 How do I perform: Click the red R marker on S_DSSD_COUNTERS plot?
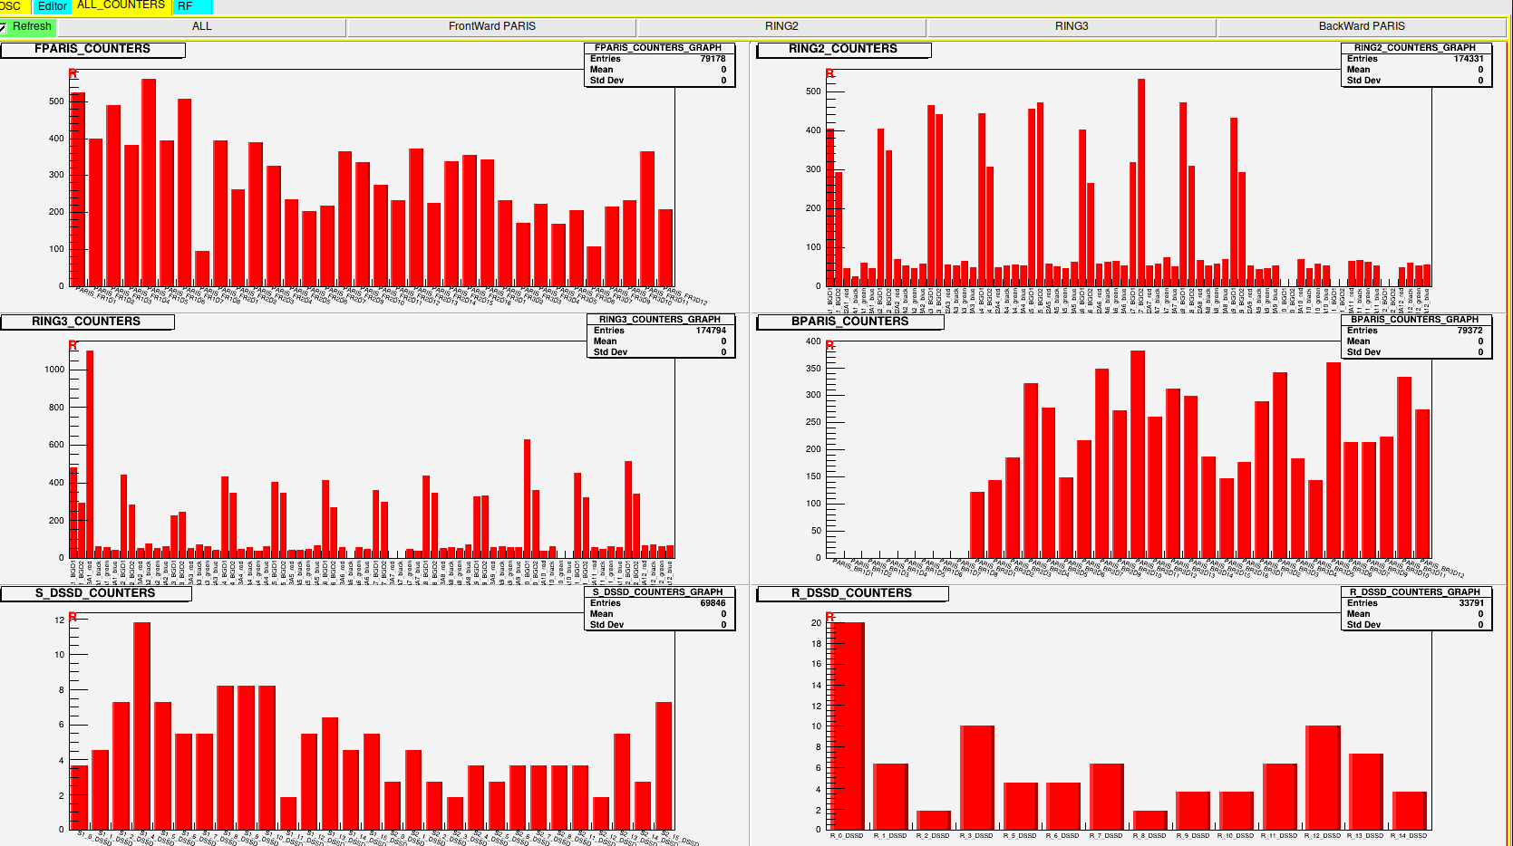tap(73, 618)
